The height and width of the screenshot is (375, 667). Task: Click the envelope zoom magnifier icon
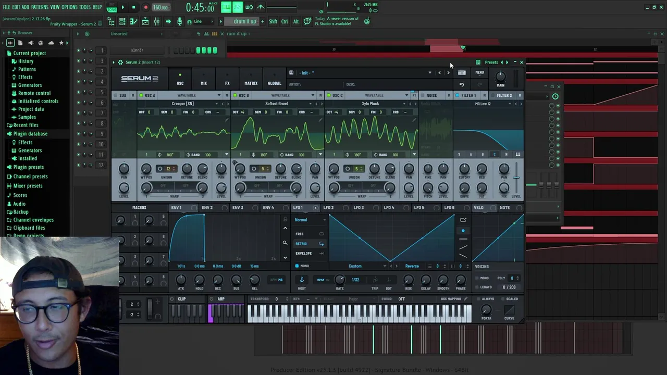click(x=285, y=243)
